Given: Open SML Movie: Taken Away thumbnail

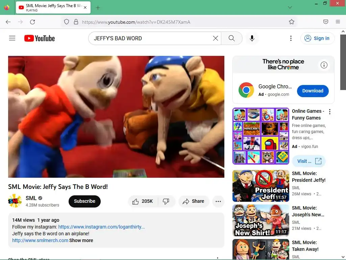Looking at the screenshot, I should coord(261,249).
